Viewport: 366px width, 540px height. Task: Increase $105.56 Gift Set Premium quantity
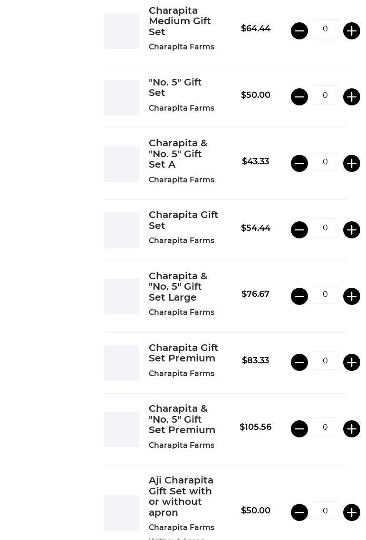352,429
